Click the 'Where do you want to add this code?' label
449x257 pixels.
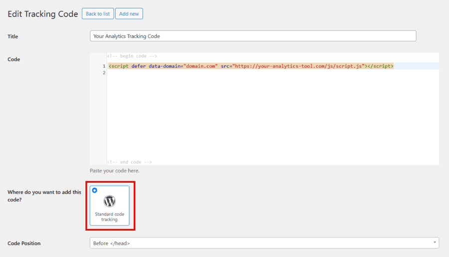(44, 196)
